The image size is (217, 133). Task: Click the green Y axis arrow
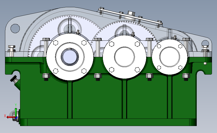pos(16,112)
